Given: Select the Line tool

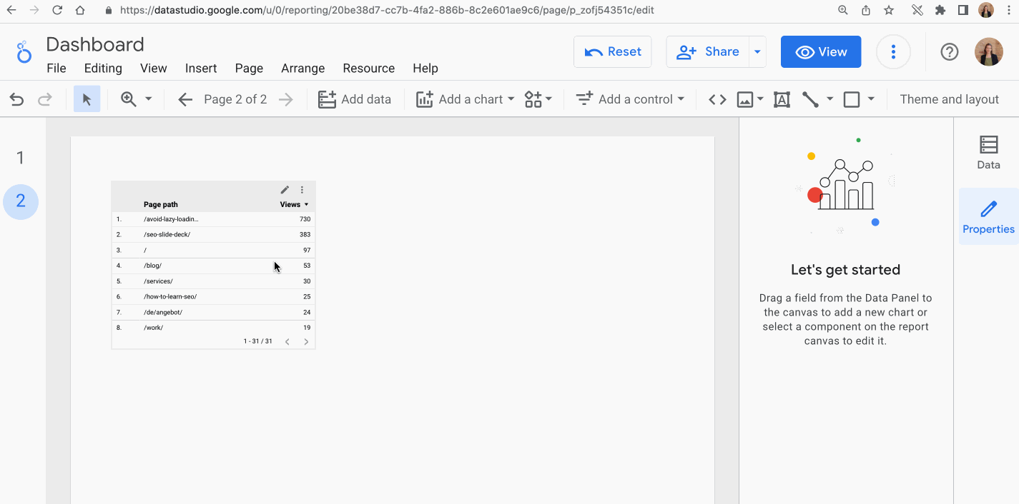Looking at the screenshot, I should (x=810, y=99).
